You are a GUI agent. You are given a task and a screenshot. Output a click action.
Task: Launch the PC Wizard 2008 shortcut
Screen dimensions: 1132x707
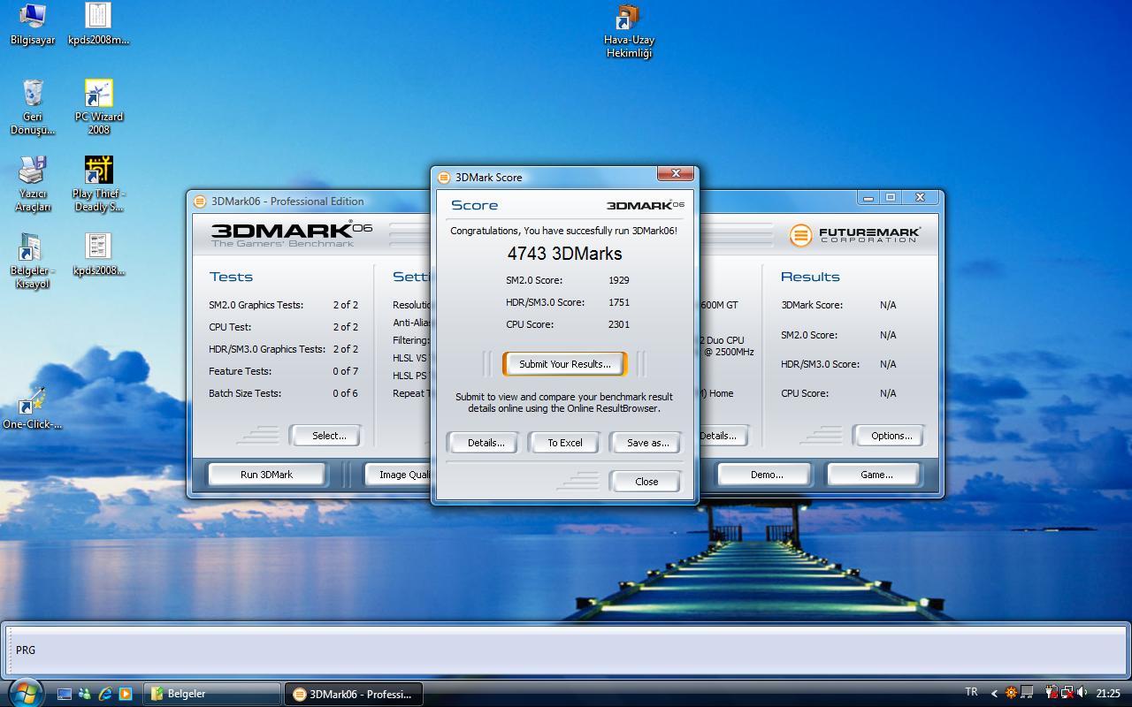click(x=98, y=107)
